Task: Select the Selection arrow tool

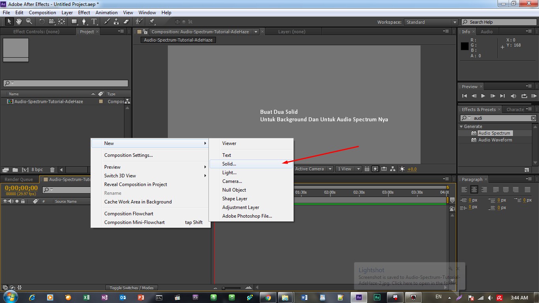Action: 9,22
